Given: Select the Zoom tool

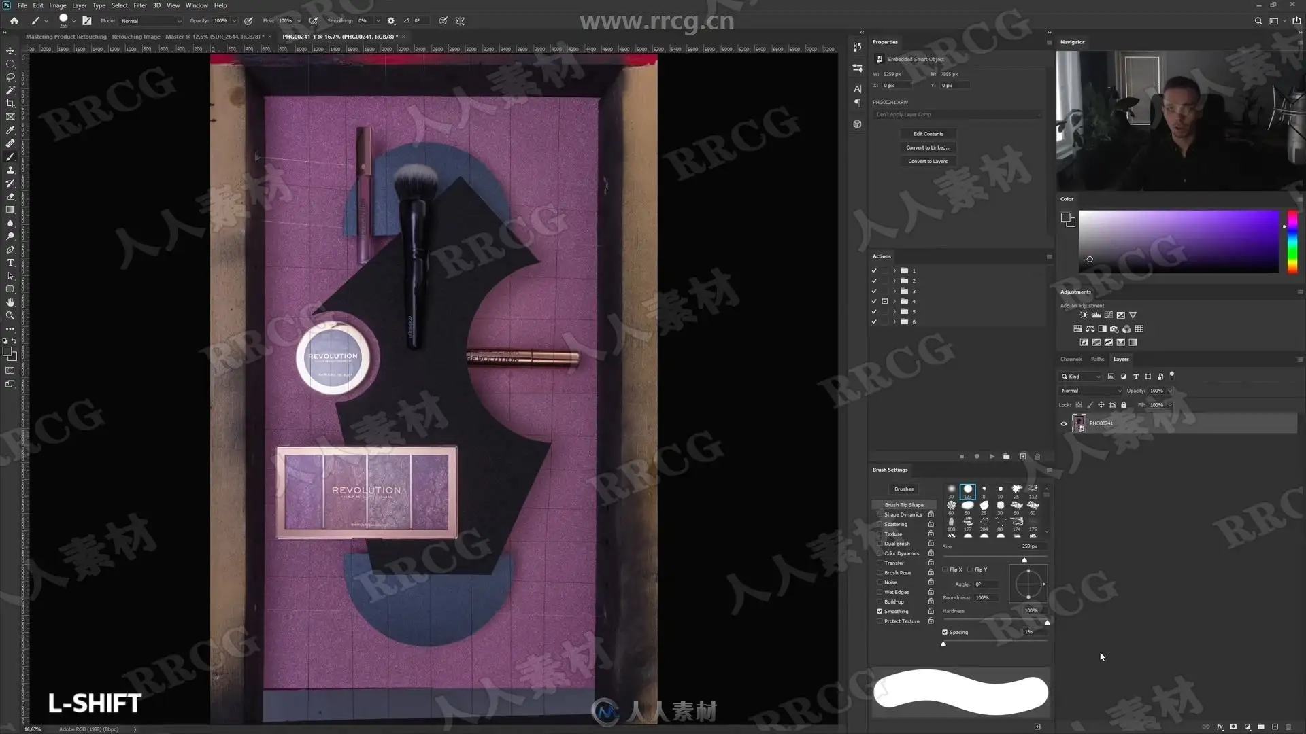Looking at the screenshot, I should point(10,316).
